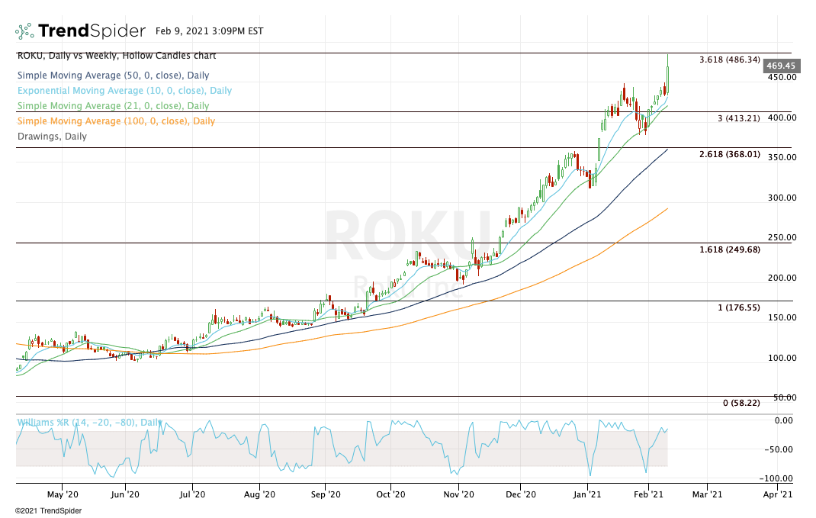Image resolution: width=816 pixels, height=518 pixels.
Task: Click 'Simple Moving Average (21, 0, close), Daily' legend
Action: pyautogui.click(x=113, y=106)
